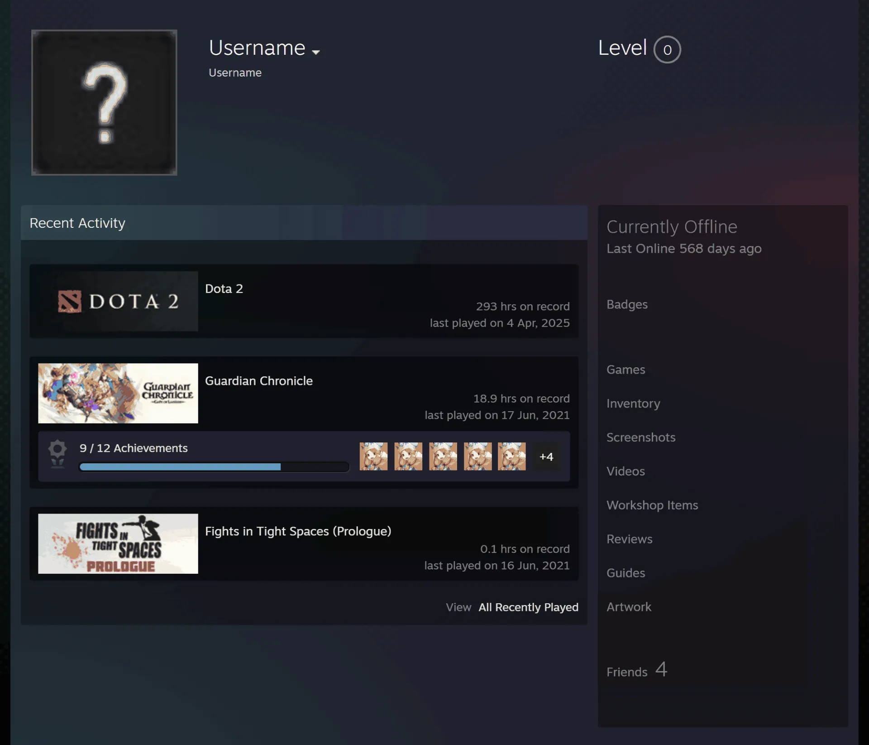This screenshot has height=745, width=869.
Task: Open the Dota 2 game banner
Action: [x=118, y=301]
